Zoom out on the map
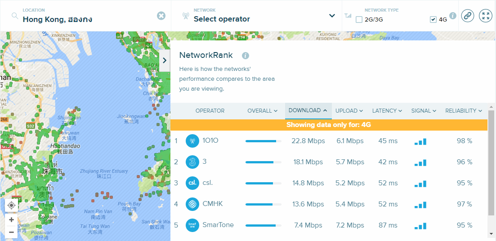This screenshot has width=496, height=241. [11, 232]
